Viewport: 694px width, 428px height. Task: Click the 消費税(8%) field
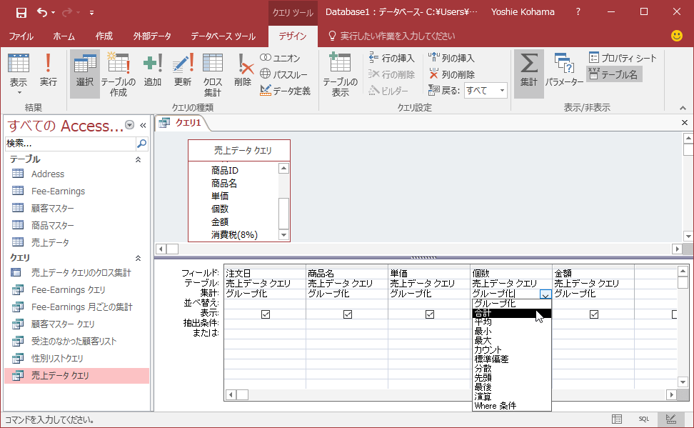tap(234, 235)
